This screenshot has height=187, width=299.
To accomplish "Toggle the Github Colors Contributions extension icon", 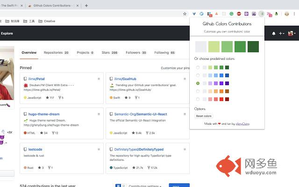I will point(262,14).
